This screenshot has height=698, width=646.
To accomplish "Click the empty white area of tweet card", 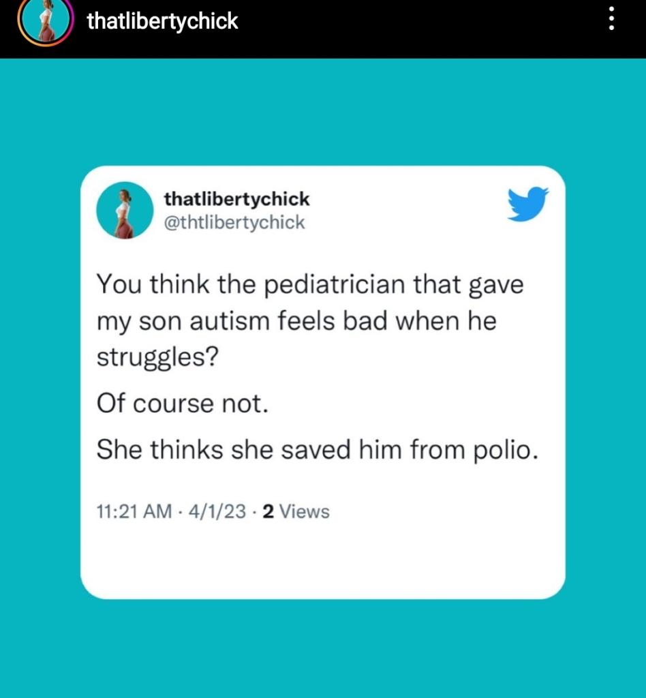I will coord(323,559).
